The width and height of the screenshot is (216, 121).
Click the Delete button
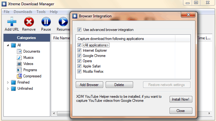pyautogui.click(x=119, y=85)
